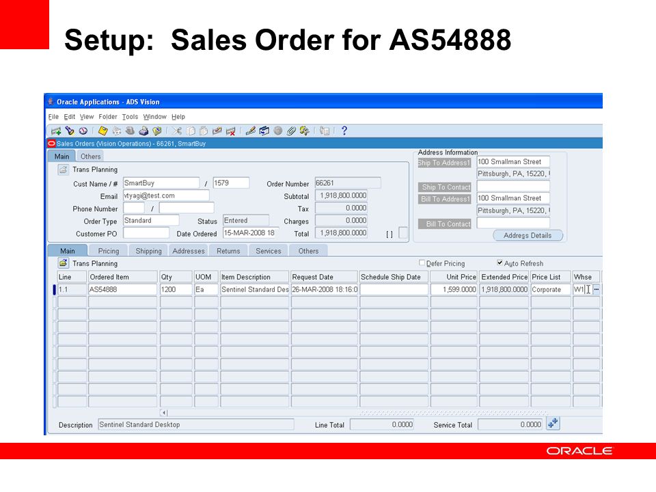The width and height of the screenshot is (656, 492).
Task: Click the left scroll arrow under lines grid
Action: (164, 413)
